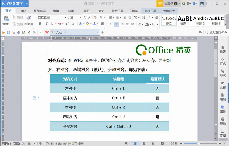This screenshot has height=146, width=229.
Task: Toggle center alignment button
Action: [x=116, y=24]
